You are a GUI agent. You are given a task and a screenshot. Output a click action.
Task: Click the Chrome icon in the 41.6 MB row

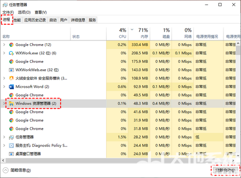click(x=11, y=112)
